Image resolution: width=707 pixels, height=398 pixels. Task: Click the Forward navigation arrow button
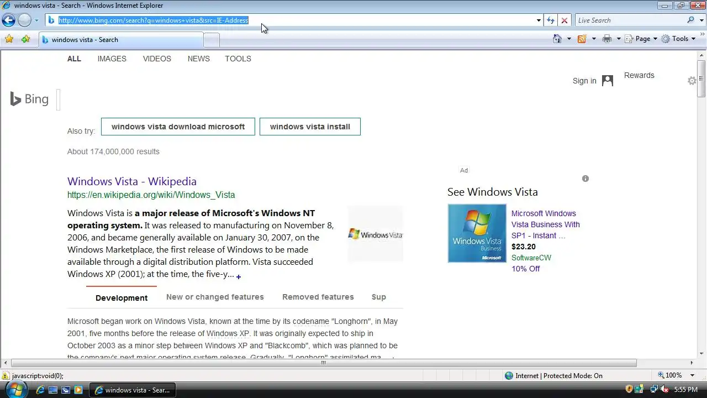coord(25,20)
